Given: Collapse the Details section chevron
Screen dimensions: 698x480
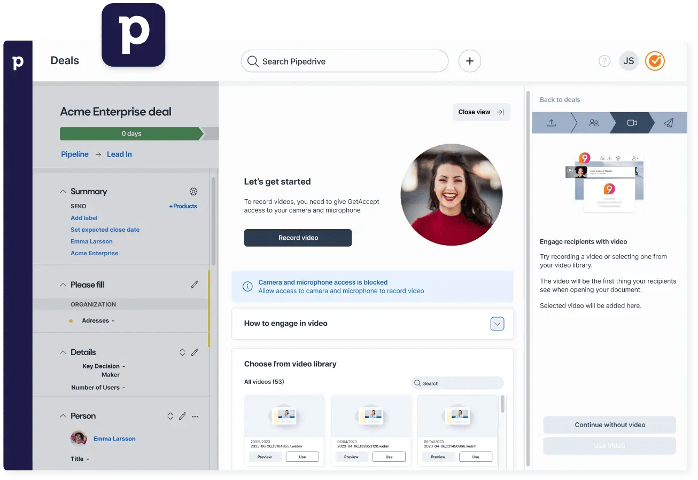Looking at the screenshot, I should point(63,352).
